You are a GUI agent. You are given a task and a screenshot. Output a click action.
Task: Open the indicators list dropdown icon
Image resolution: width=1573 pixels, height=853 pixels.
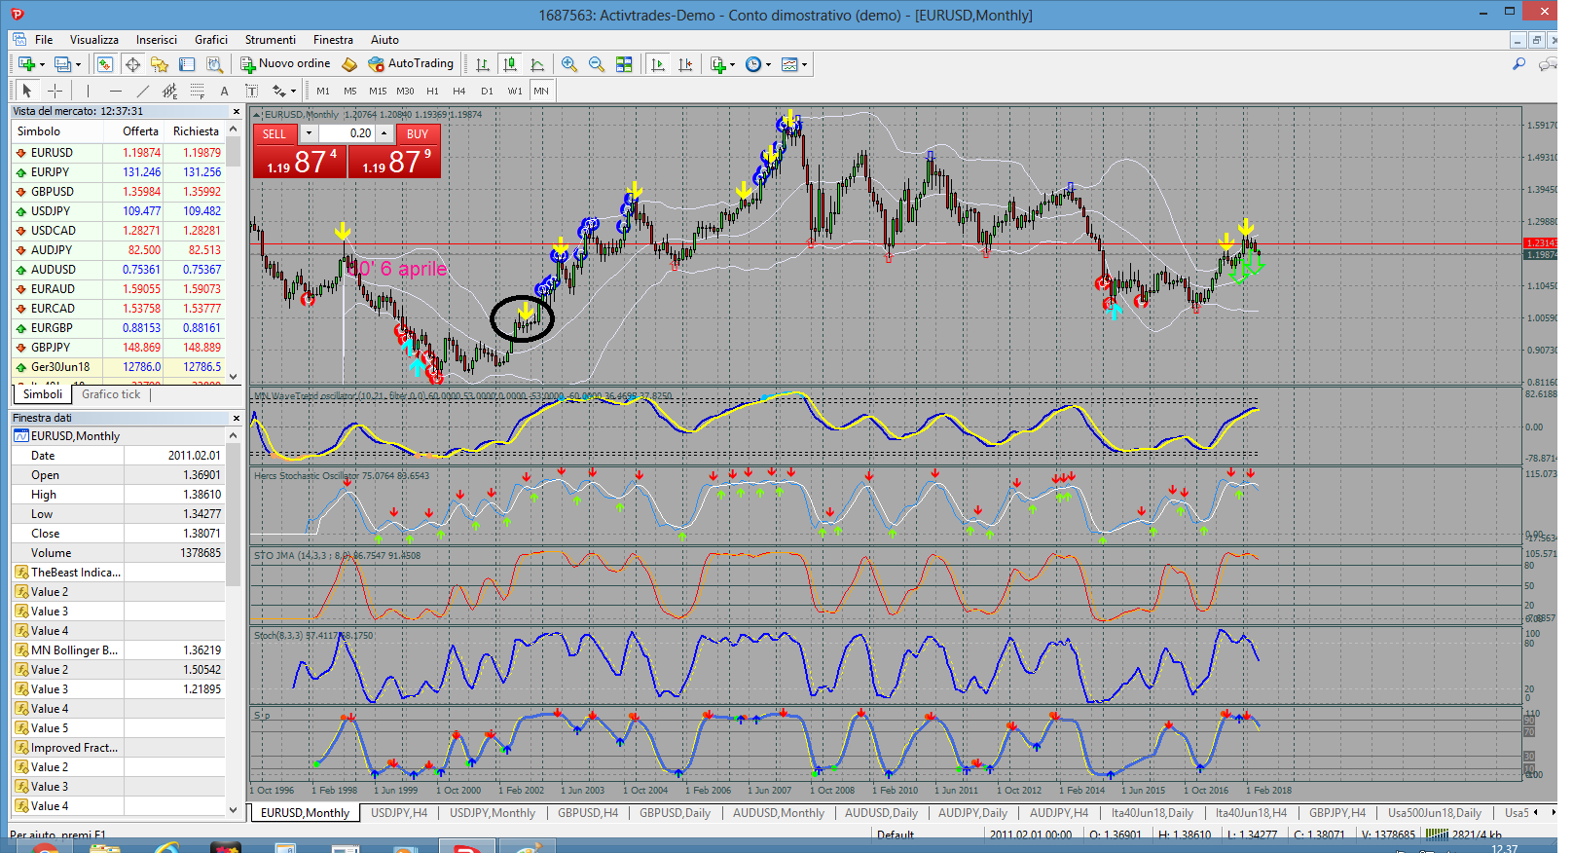point(718,64)
